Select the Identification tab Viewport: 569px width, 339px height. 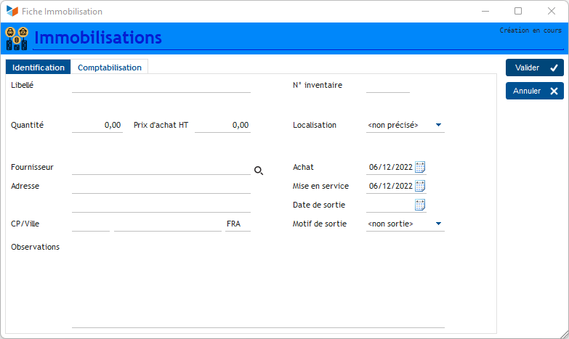tap(39, 68)
